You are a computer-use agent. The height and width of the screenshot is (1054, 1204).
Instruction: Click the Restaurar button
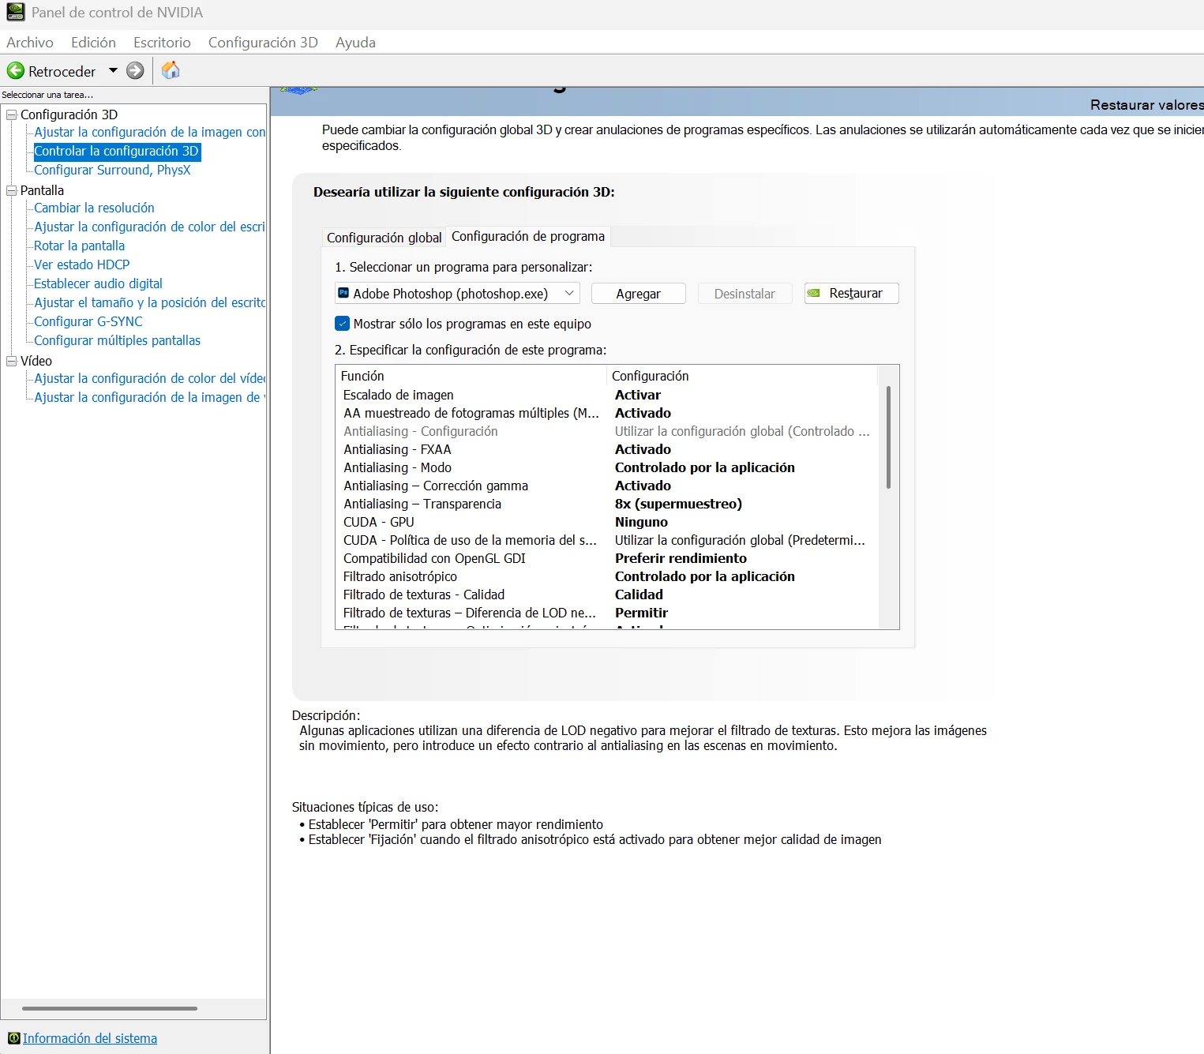[x=851, y=294]
